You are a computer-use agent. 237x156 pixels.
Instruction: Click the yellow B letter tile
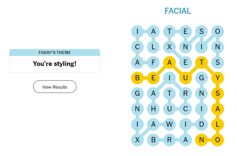click(x=137, y=78)
